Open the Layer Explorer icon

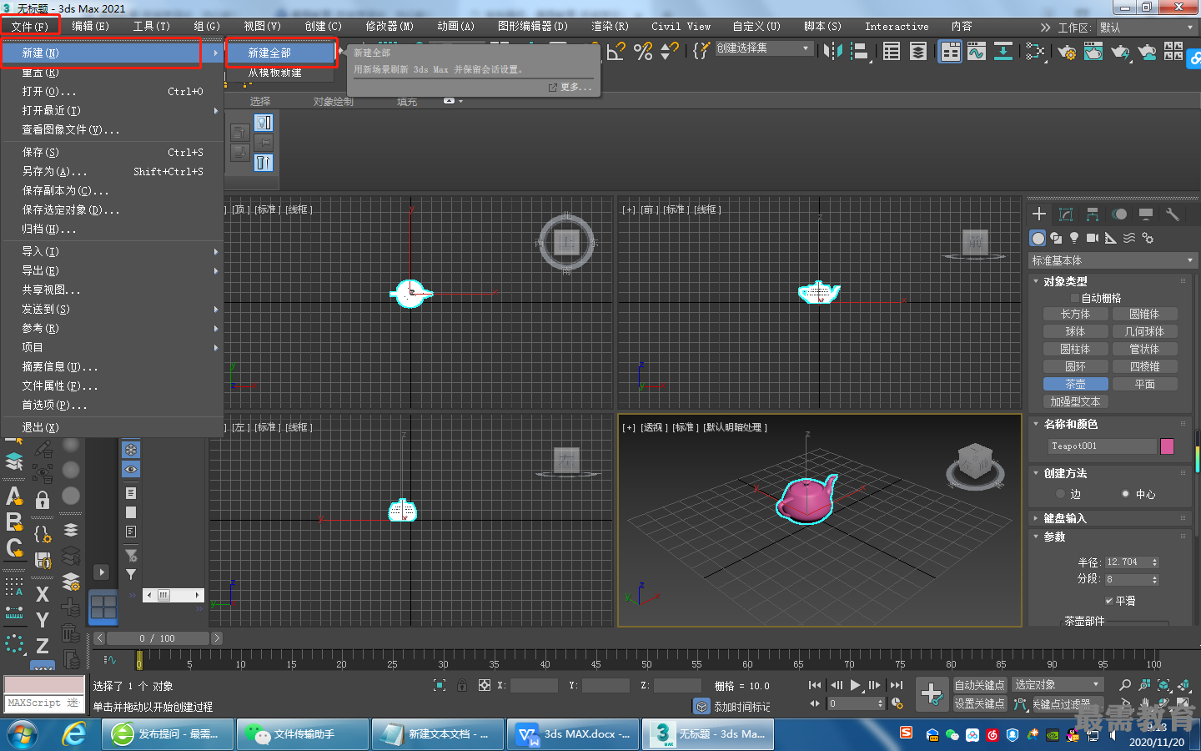[x=918, y=52]
